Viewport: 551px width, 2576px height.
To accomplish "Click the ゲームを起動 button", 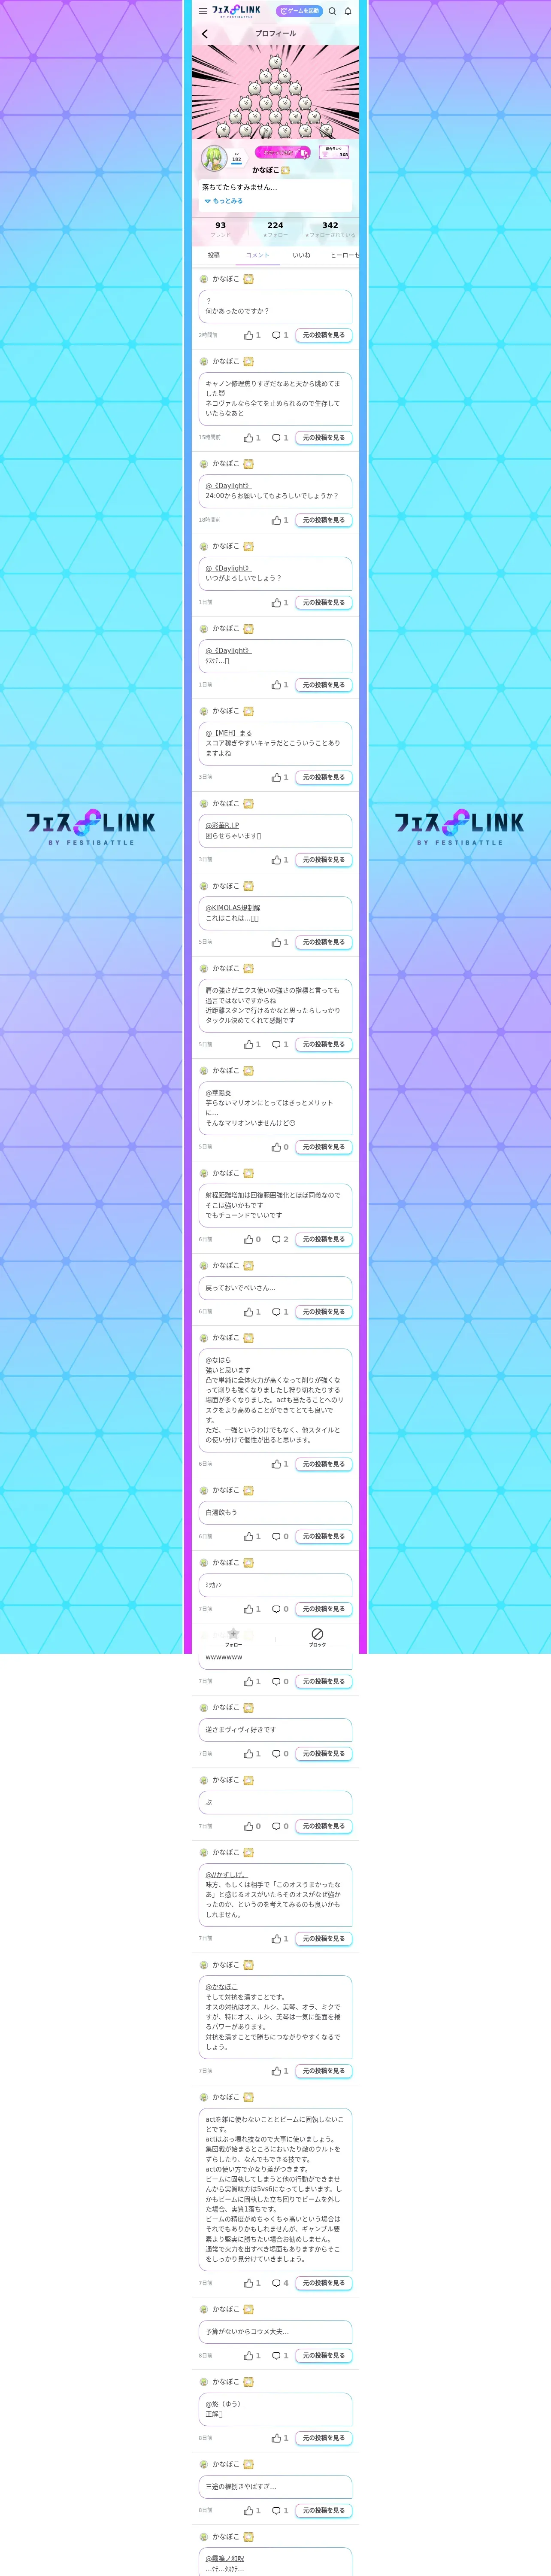I will pos(299,11).
